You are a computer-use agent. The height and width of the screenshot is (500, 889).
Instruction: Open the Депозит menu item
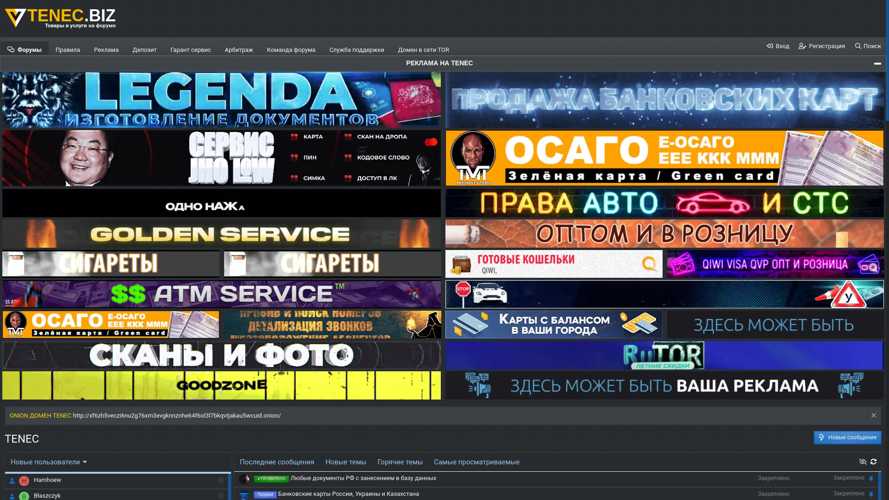(144, 50)
